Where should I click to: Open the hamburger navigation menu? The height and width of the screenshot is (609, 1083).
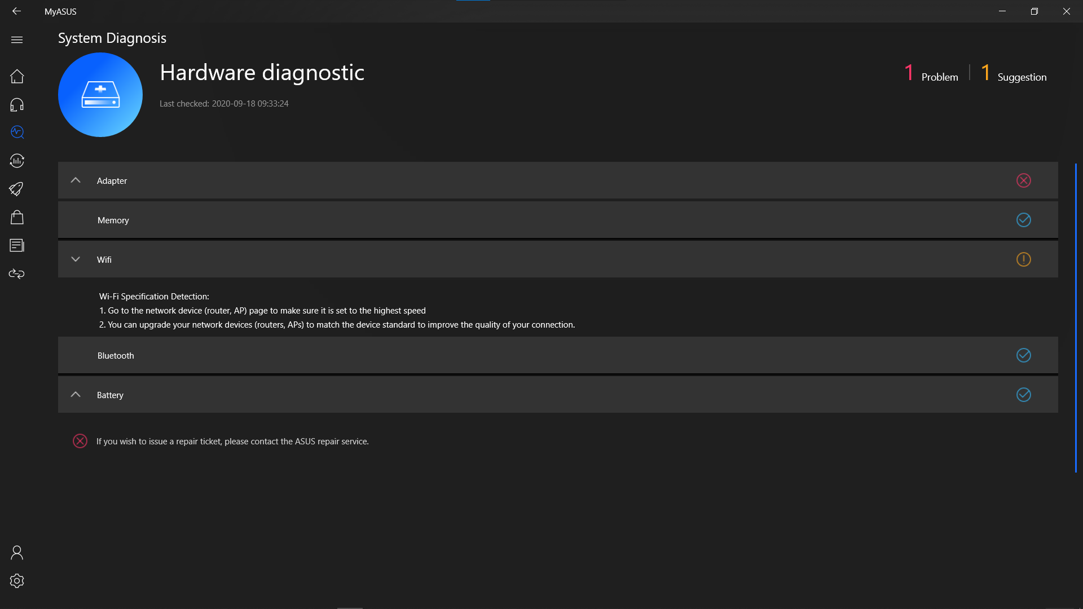pyautogui.click(x=17, y=39)
